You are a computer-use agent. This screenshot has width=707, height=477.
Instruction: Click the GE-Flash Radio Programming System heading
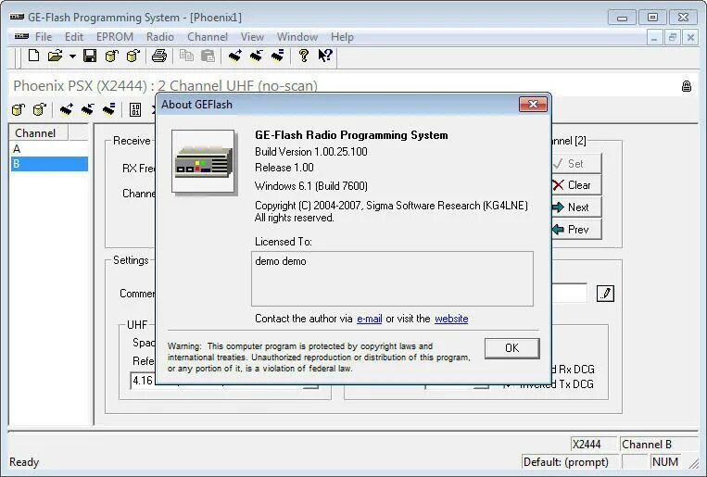(x=351, y=135)
